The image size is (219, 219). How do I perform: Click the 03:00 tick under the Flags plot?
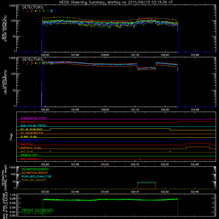click(105, 165)
